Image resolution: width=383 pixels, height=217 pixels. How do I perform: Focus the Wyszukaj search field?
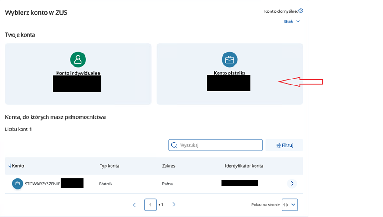(219, 145)
